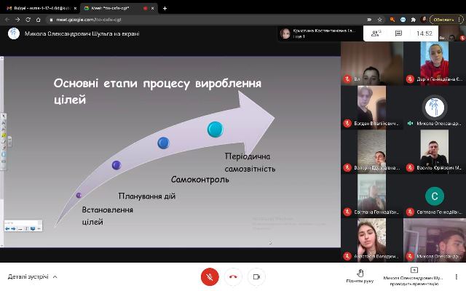
Task: Select the Ви participant tile
Action: (x=372, y=63)
